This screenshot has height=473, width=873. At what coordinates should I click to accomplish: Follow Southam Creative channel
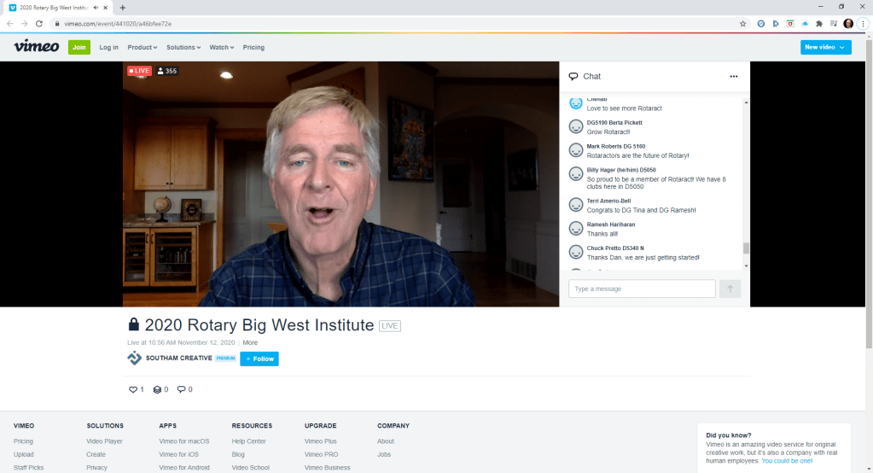(x=259, y=359)
